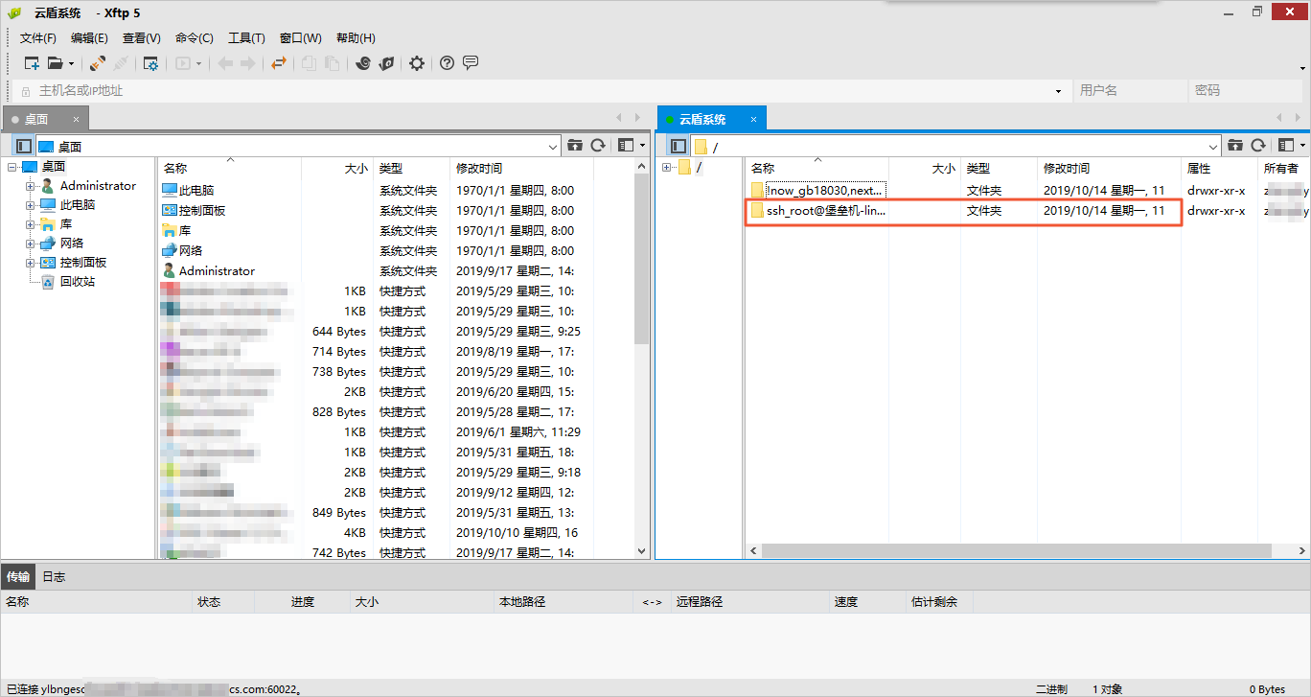Expand the 此电脑 tree node

[x=31, y=205]
